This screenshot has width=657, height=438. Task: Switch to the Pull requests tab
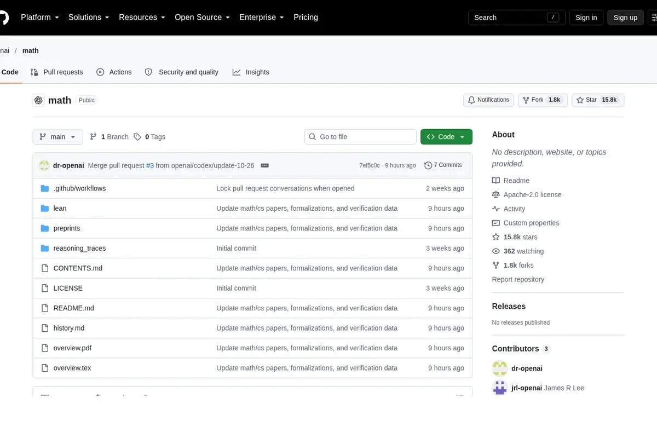click(57, 72)
